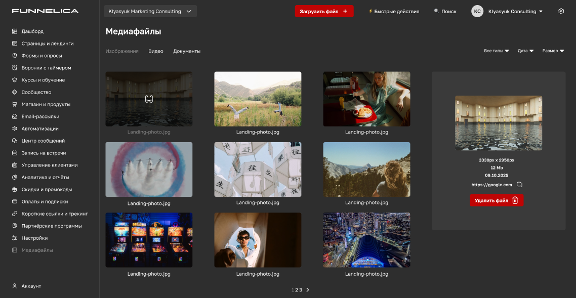Screen dimensions: 576x298
Task: Click the large preview image in details panel
Action: [499, 123]
